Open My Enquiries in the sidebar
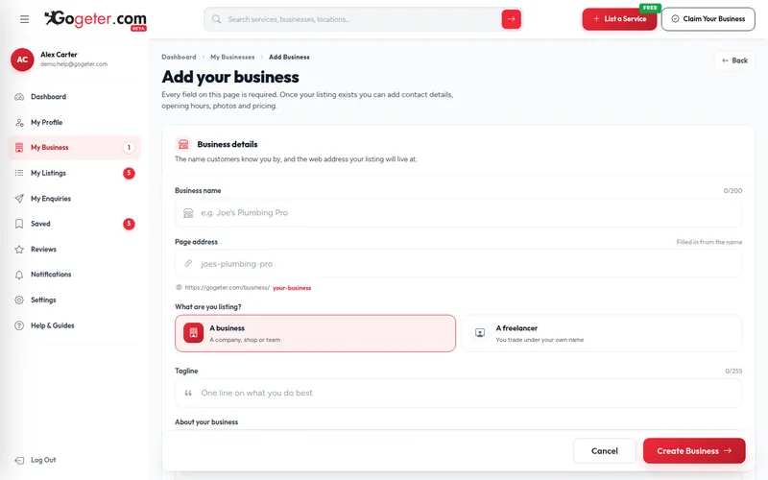The width and height of the screenshot is (768, 480). [75, 199]
